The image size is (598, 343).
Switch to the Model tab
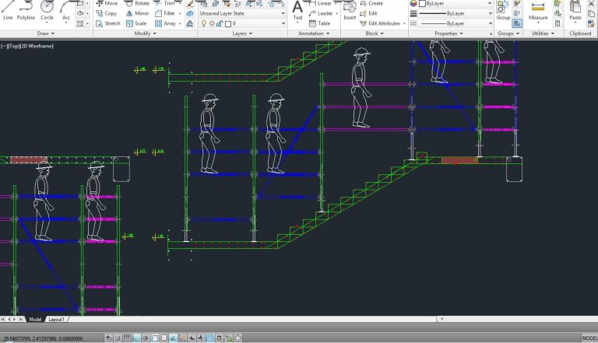click(35, 320)
